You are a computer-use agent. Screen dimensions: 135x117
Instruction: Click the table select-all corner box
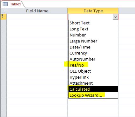(3, 11)
